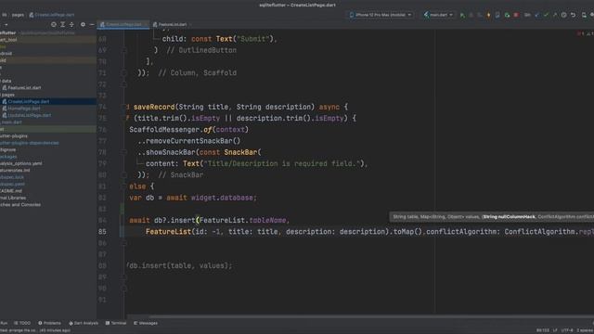Click the tableName reference on line 84
This screenshot has width=594, height=334.
point(267,221)
